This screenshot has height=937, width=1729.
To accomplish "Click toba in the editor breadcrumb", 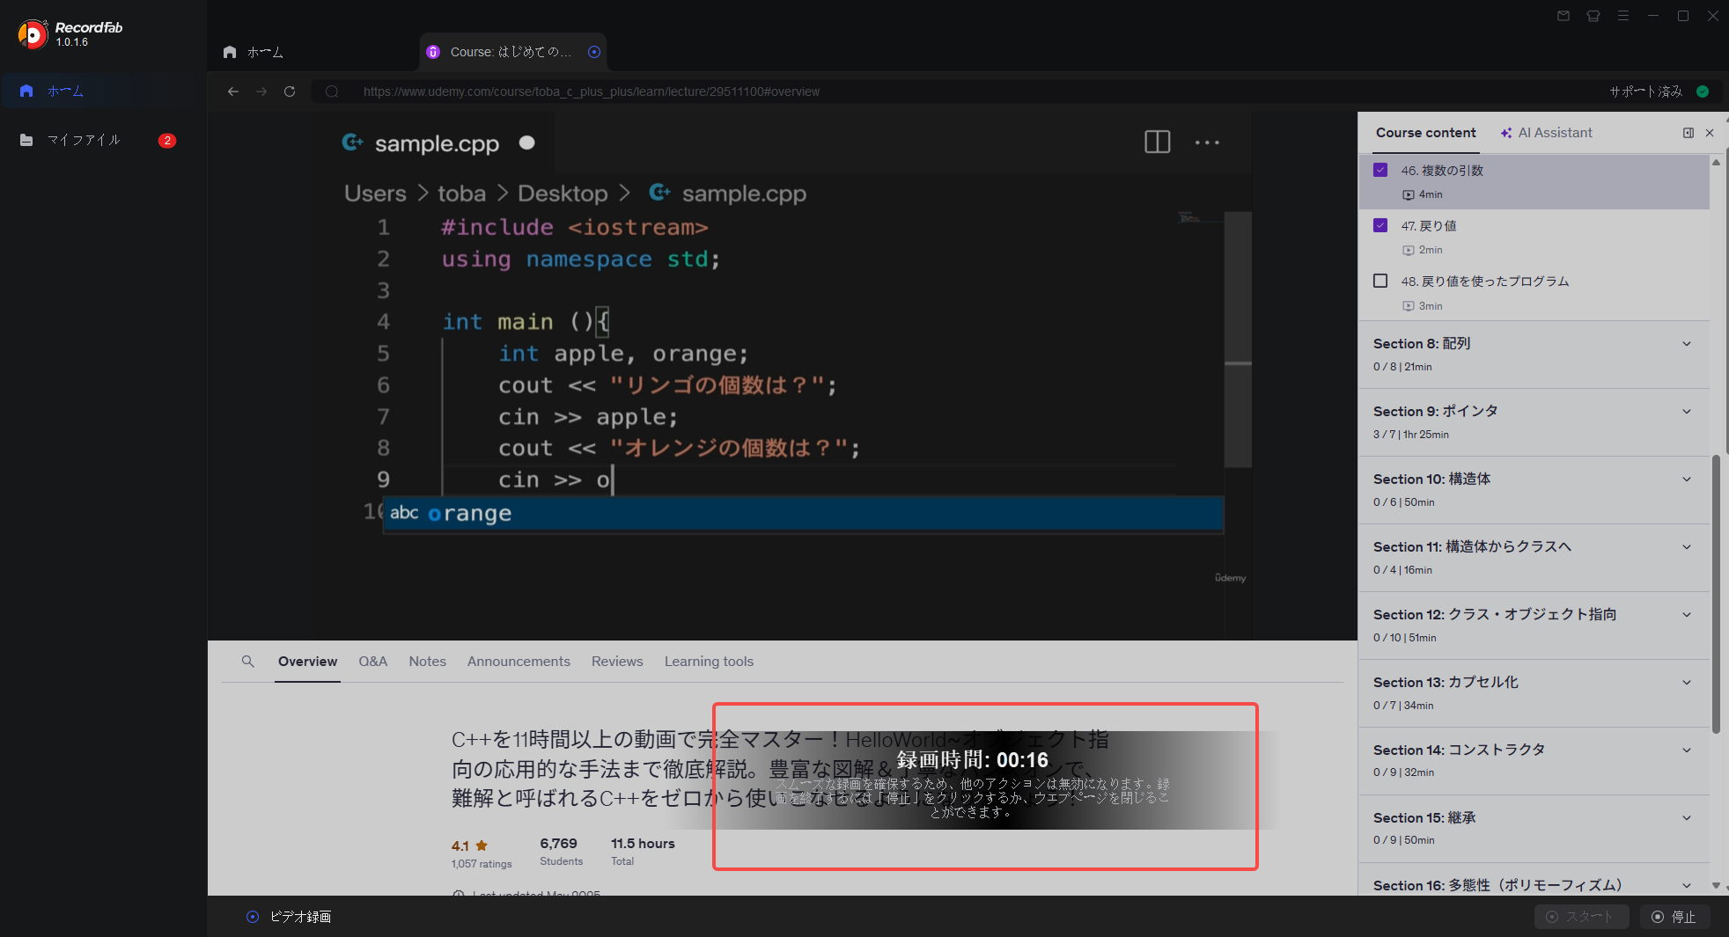I will (461, 194).
